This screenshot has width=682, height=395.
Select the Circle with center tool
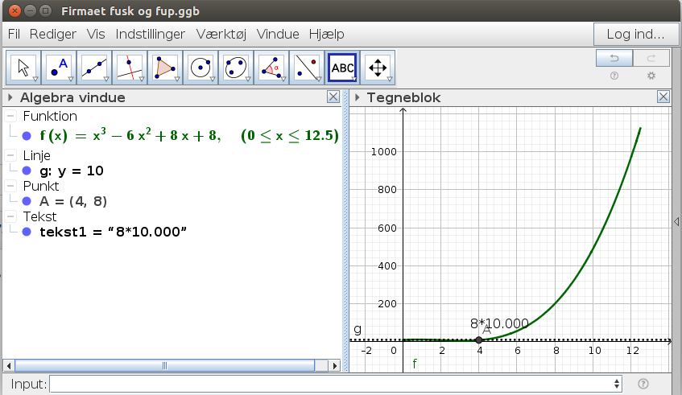(x=200, y=68)
